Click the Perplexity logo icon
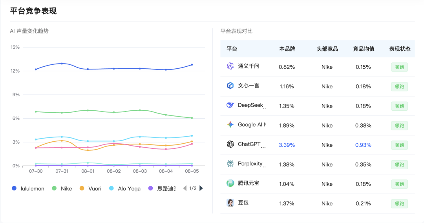This screenshot has height=223, width=424. tap(230, 164)
